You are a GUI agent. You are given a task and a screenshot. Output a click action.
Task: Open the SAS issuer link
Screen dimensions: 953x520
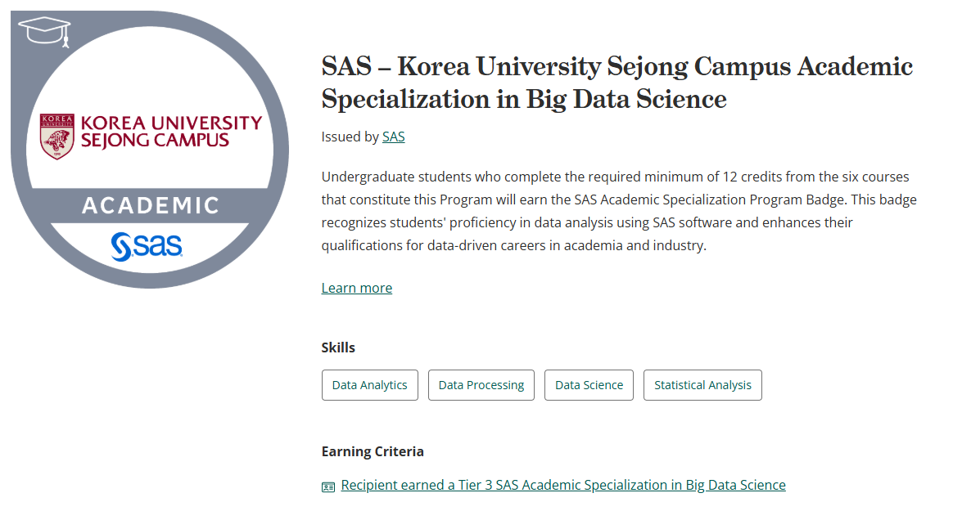[x=393, y=137]
